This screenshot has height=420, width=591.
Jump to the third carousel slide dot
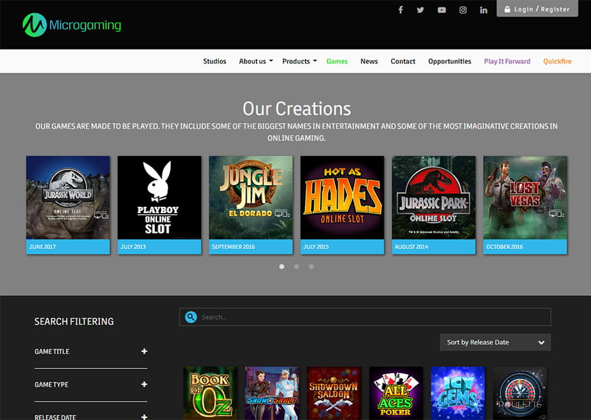pos(311,267)
